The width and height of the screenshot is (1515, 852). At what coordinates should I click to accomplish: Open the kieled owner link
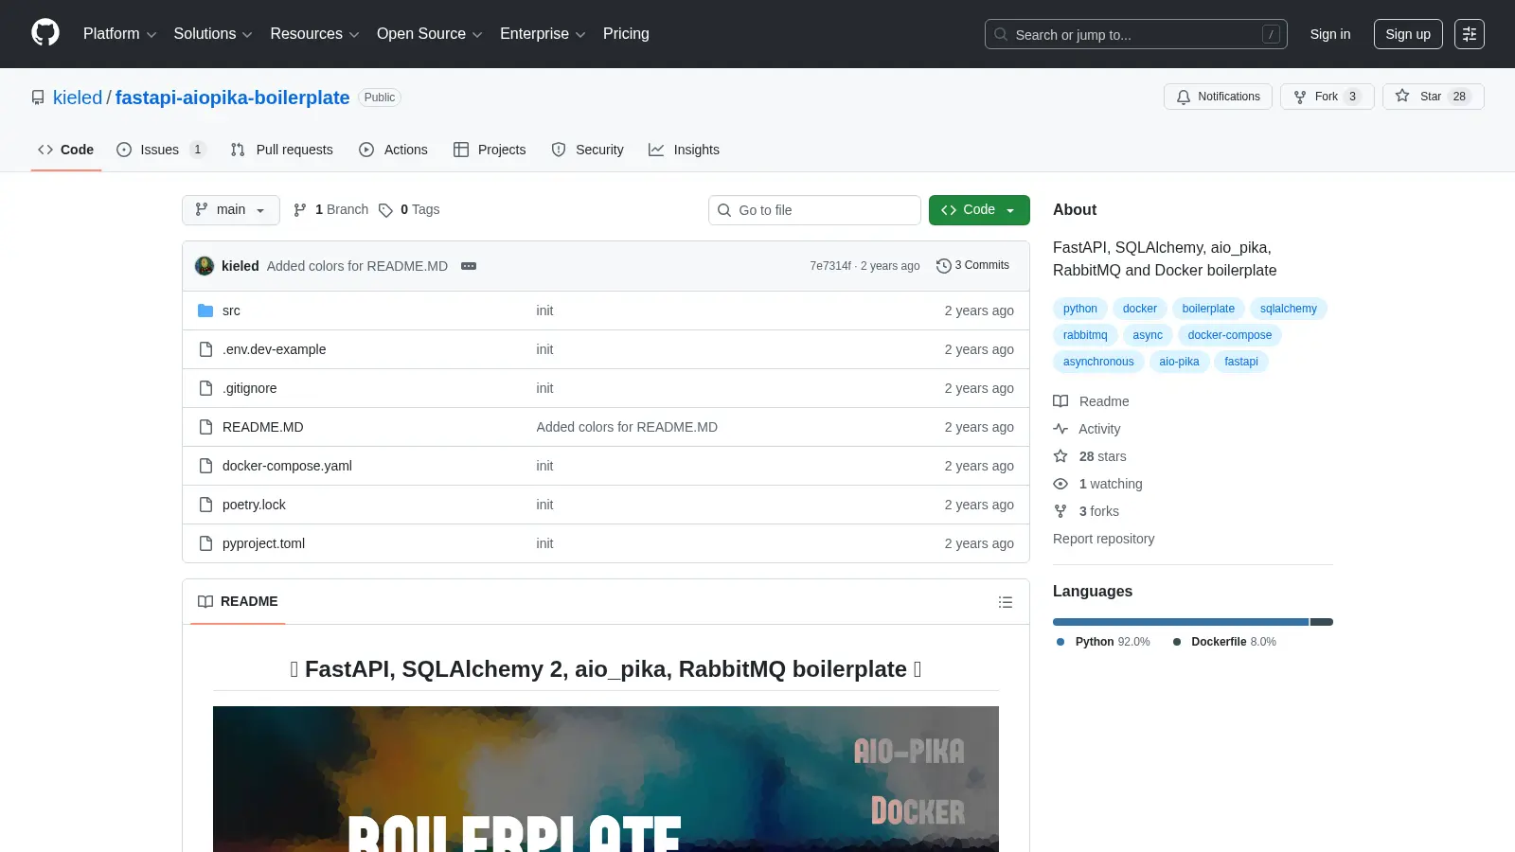click(78, 98)
